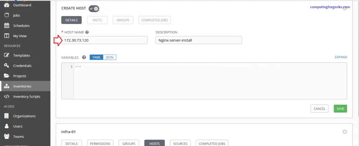Screen dimensions: 359x146
Task: Click EXPAND variables link
Action: click(341, 57)
